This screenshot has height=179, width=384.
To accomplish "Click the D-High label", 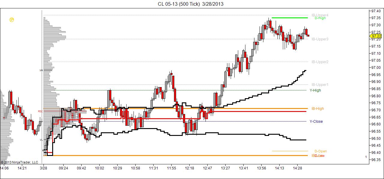I will pos(320,18).
